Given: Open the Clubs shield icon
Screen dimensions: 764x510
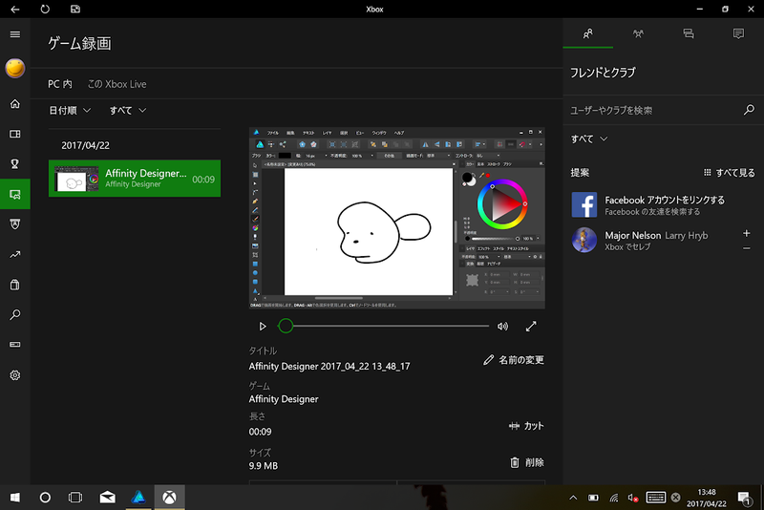Looking at the screenshot, I should coord(15,224).
